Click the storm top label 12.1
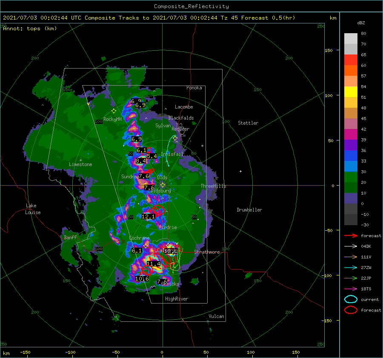Viewport: 383px width, 358px height. coord(148,216)
